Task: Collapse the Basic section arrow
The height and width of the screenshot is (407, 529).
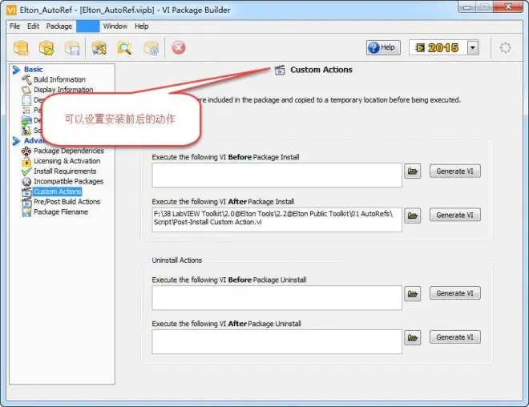Action: click(x=16, y=70)
